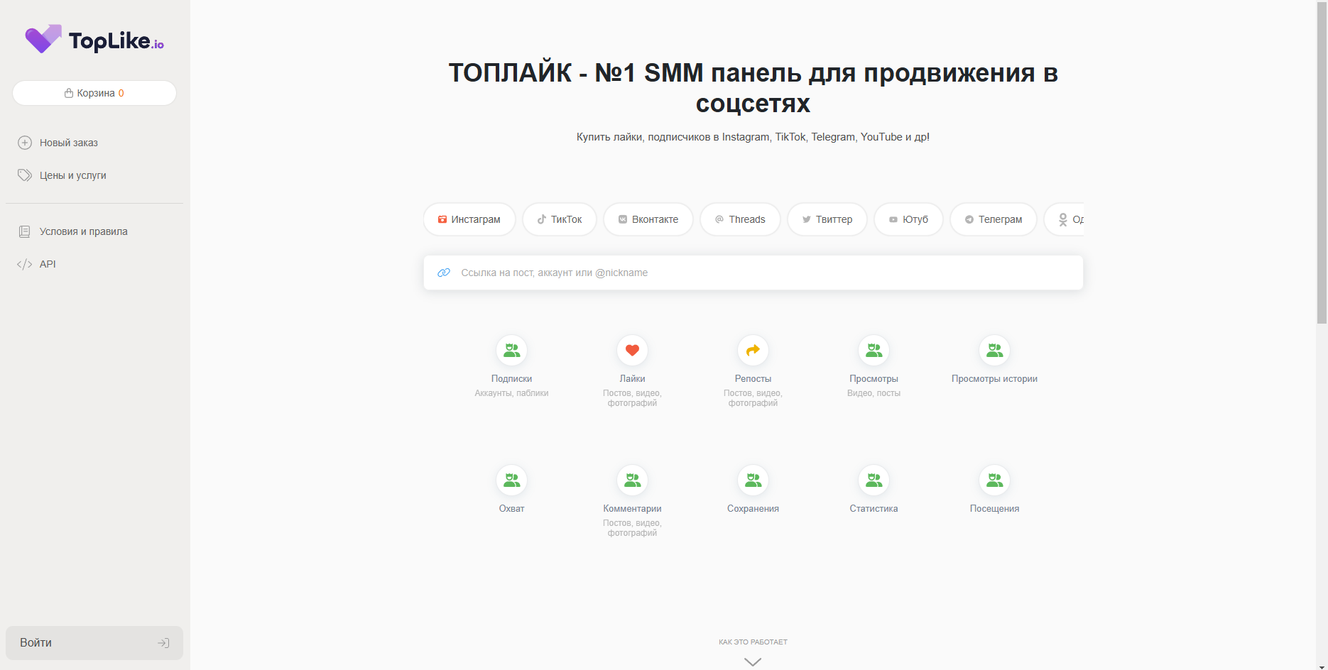Image resolution: width=1328 pixels, height=670 pixels.
Task: Click the chain link icon in the input
Action: (x=444, y=273)
